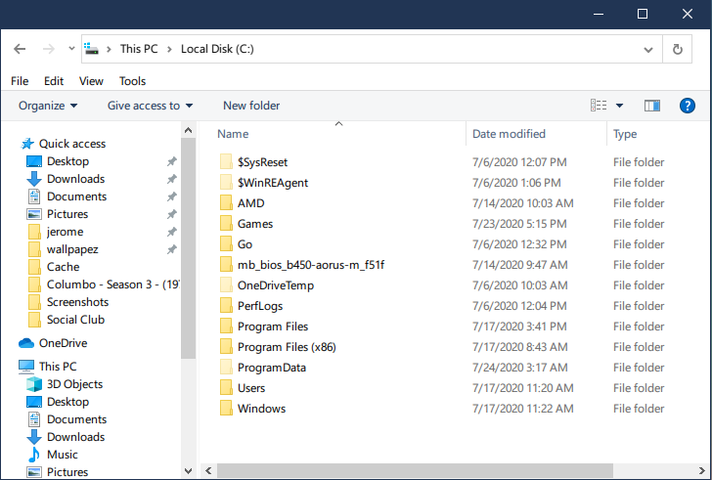Create a New folder
Viewport: 712px width, 480px height.
[x=251, y=106]
